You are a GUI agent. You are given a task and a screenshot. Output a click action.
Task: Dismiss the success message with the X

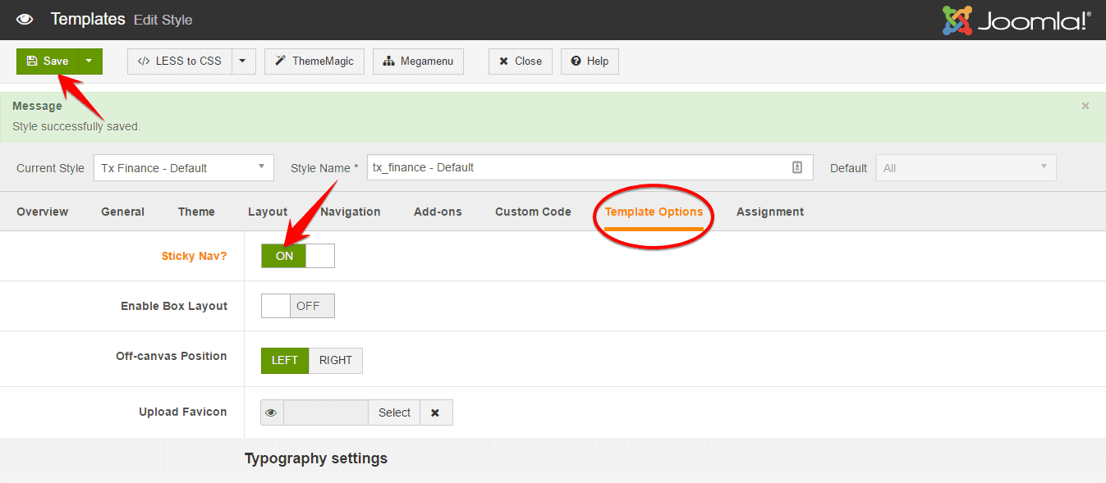pyautogui.click(x=1085, y=105)
